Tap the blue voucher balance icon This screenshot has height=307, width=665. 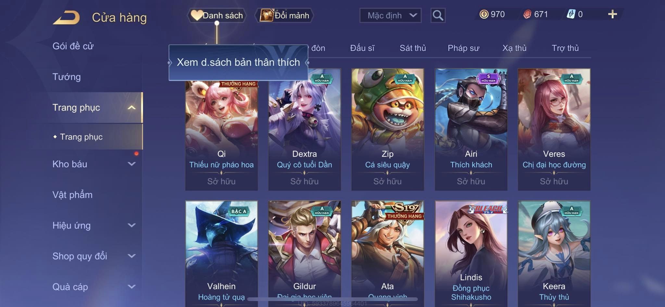pos(571,14)
